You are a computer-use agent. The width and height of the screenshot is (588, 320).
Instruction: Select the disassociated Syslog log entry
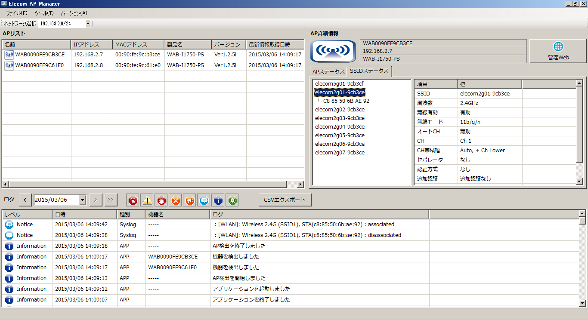(x=291, y=235)
